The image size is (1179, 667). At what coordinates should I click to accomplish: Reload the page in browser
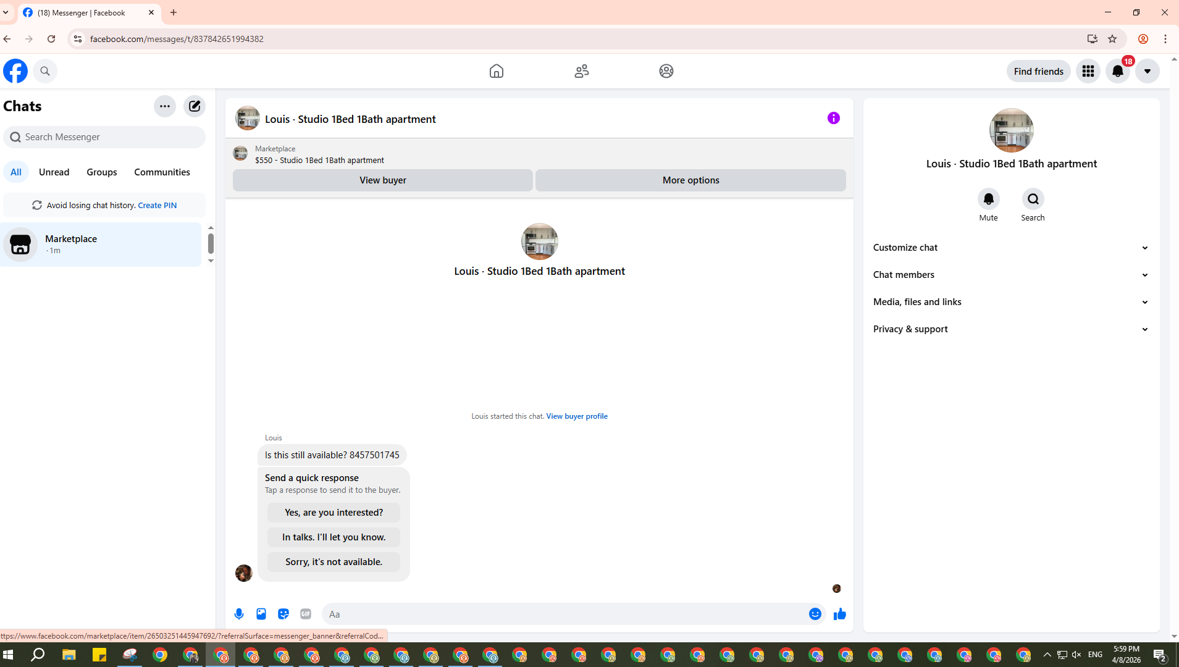coord(51,39)
